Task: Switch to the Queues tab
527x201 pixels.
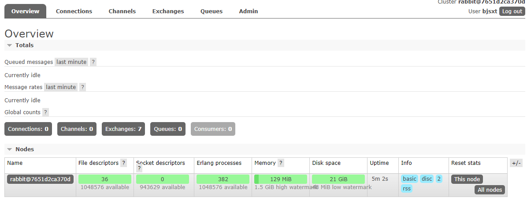Action: click(212, 11)
